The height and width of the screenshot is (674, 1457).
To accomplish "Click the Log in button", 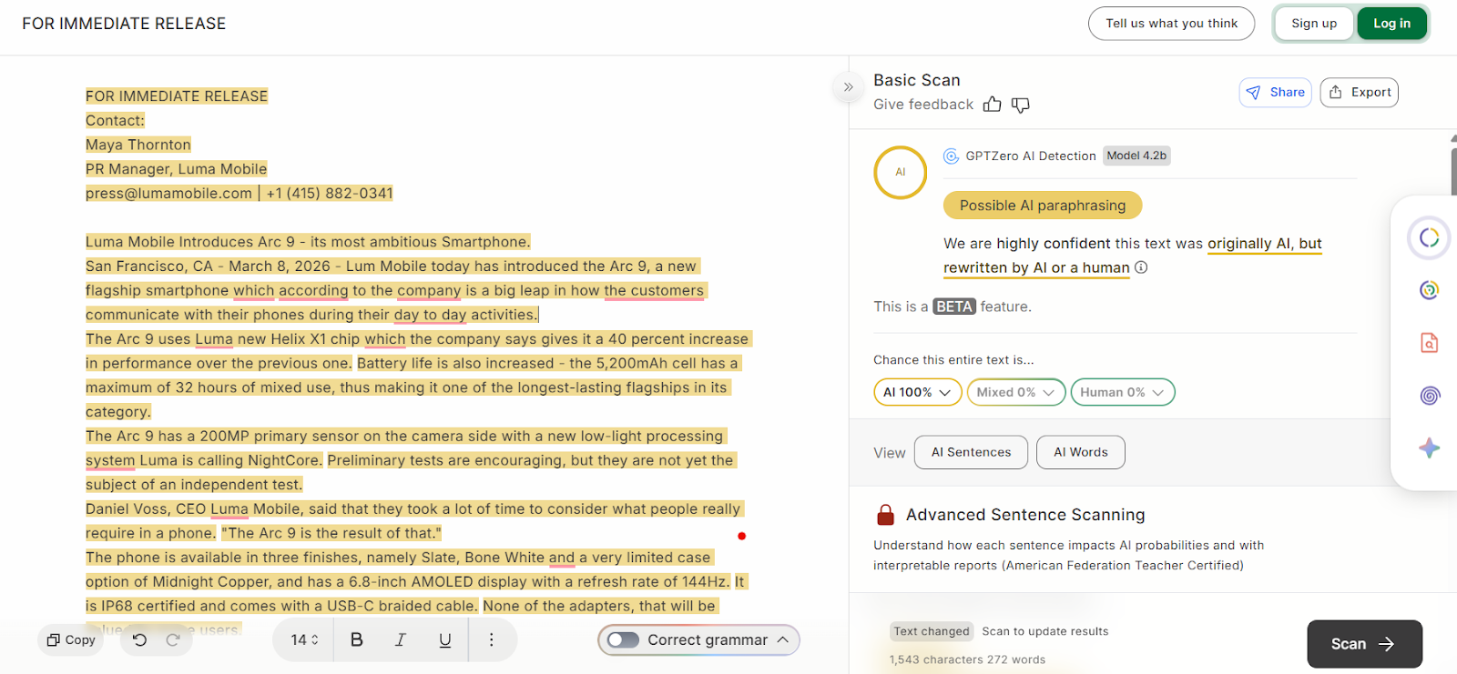I will 1391,24.
